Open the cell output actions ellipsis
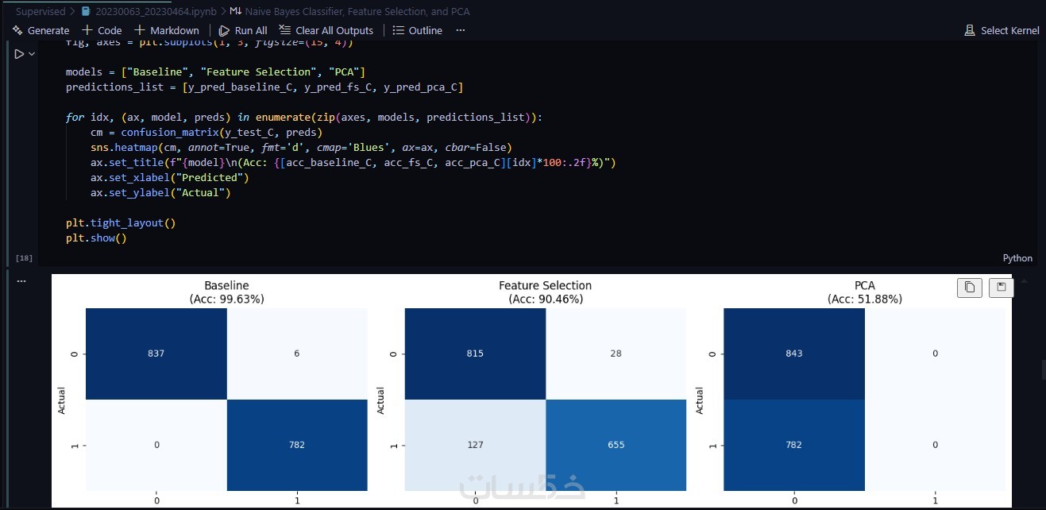 tap(21, 281)
